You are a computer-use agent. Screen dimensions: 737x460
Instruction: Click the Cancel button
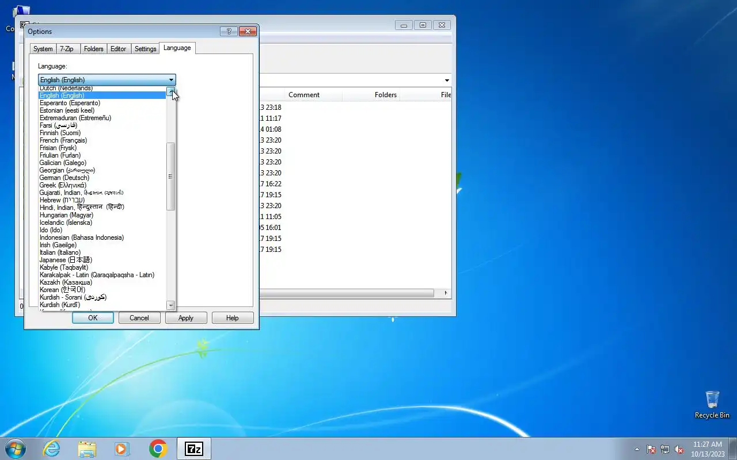[139, 318]
